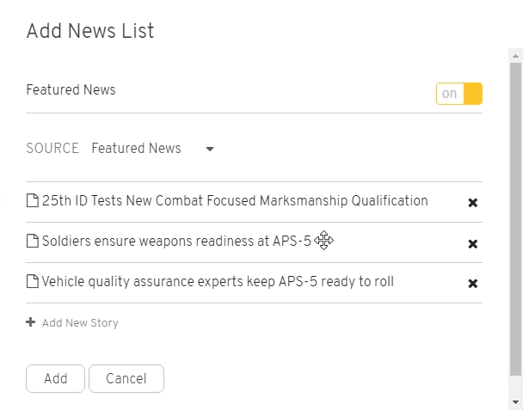The image size is (523, 410).
Task: Click document icon beside Soldiers story
Action: tap(33, 241)
